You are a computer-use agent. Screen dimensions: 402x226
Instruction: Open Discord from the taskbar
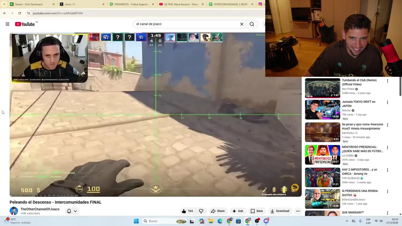click(x=266, y=221)
